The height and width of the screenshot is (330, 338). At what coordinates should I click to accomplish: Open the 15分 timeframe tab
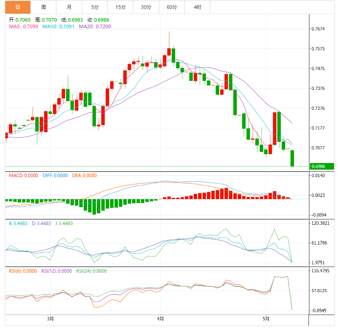pos(120,7)
